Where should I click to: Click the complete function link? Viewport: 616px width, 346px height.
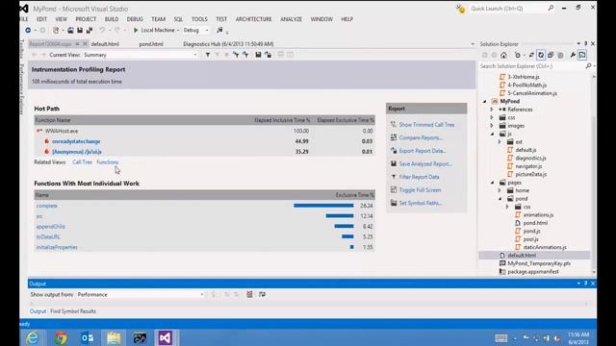coord(47,206)
